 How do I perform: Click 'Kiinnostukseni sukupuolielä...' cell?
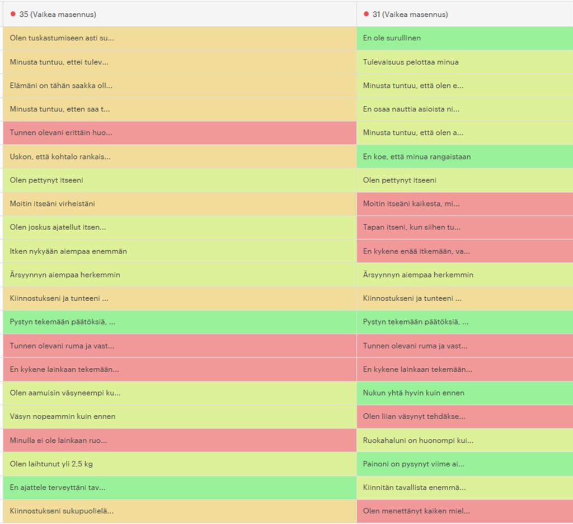click(180, 511)
